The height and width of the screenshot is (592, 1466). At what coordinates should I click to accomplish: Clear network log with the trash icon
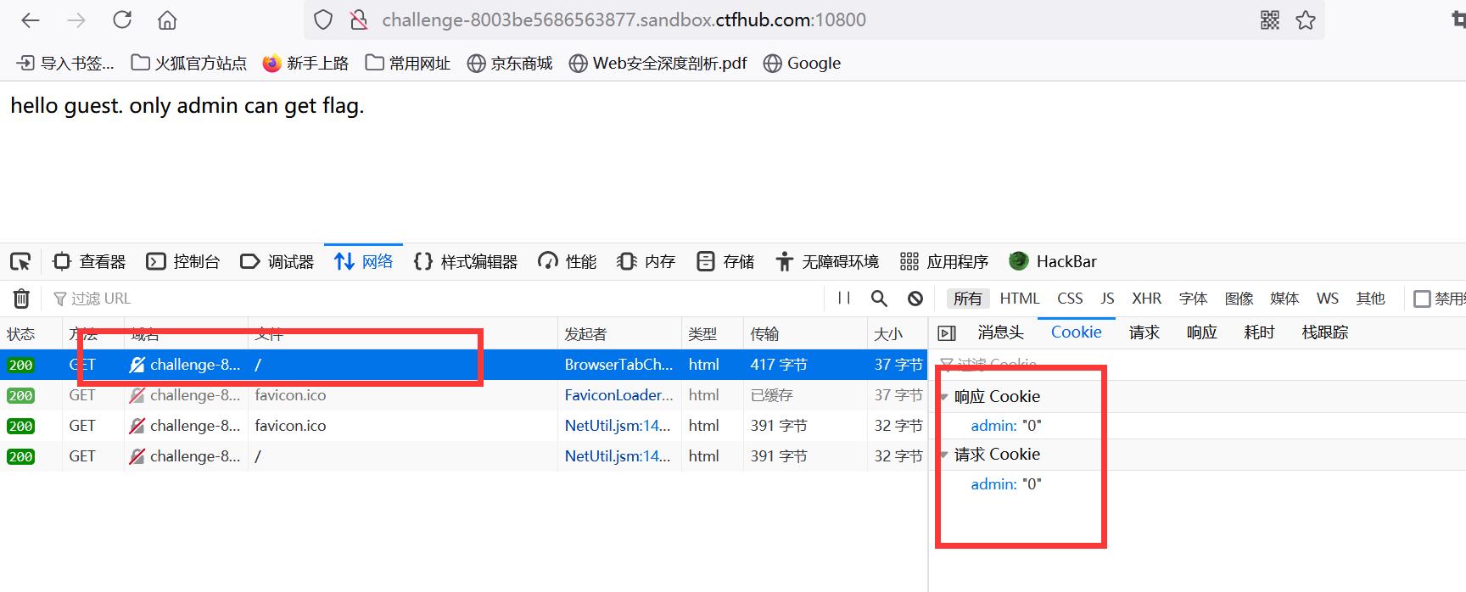pyautogui.click(x=21, y=299)
